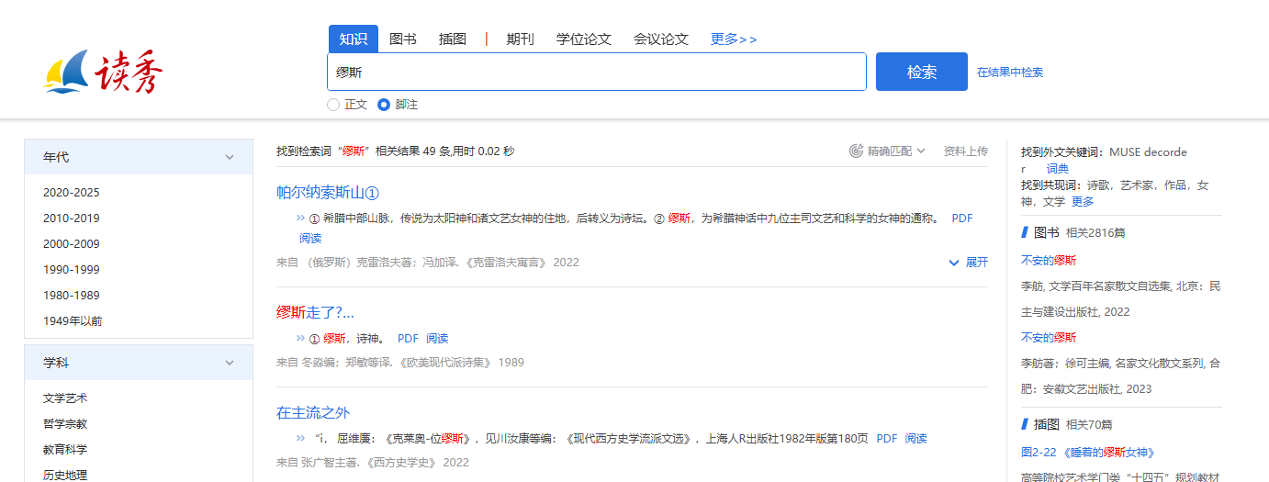Image resolution: width=1269 pixels, height=482 pixels.
Task: Open the 更多>> search categories
Action: pos(734,39)
